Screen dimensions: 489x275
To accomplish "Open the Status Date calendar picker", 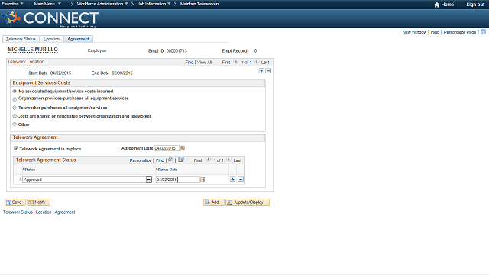I will pos(202,180).
